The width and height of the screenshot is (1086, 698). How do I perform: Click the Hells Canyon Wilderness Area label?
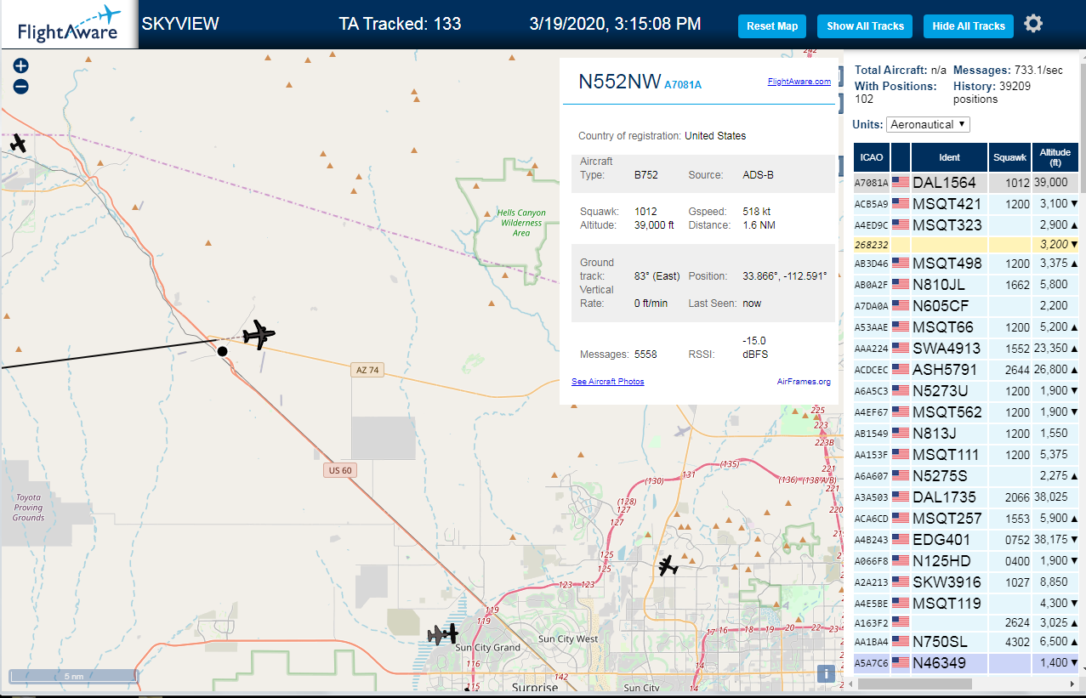520,223
